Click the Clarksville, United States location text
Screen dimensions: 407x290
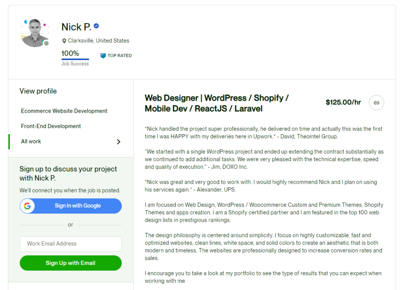pyautogui.click(x=98, y=41)
